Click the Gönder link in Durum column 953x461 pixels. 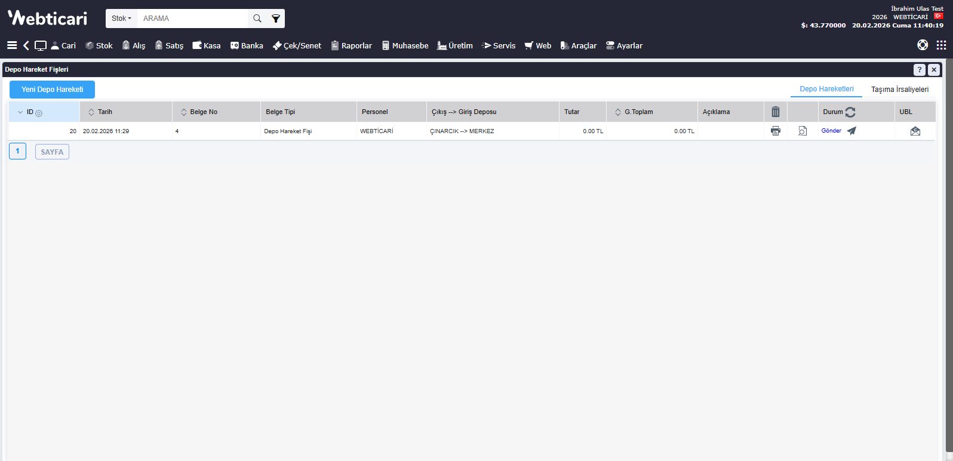tap(831, 131)
